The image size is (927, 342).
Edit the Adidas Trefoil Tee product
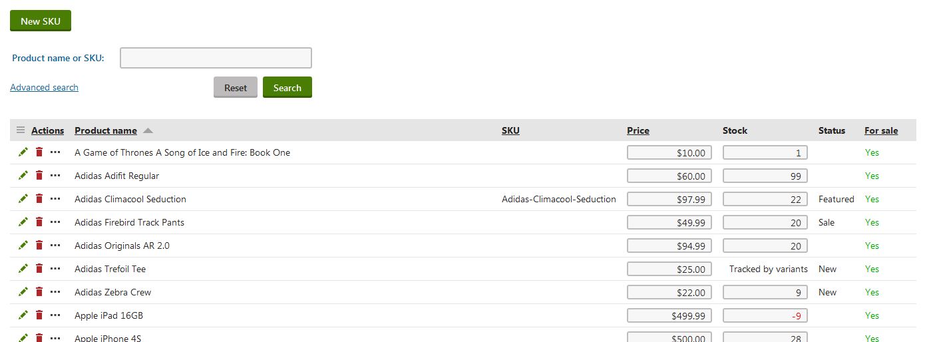coord(23,269)
